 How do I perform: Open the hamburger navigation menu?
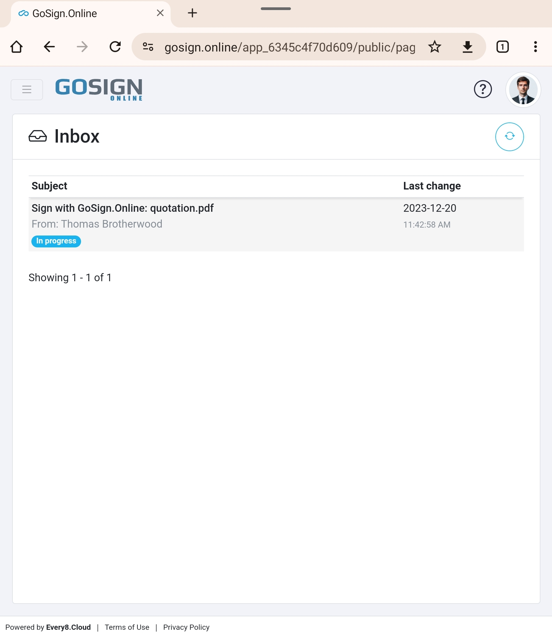27,89
